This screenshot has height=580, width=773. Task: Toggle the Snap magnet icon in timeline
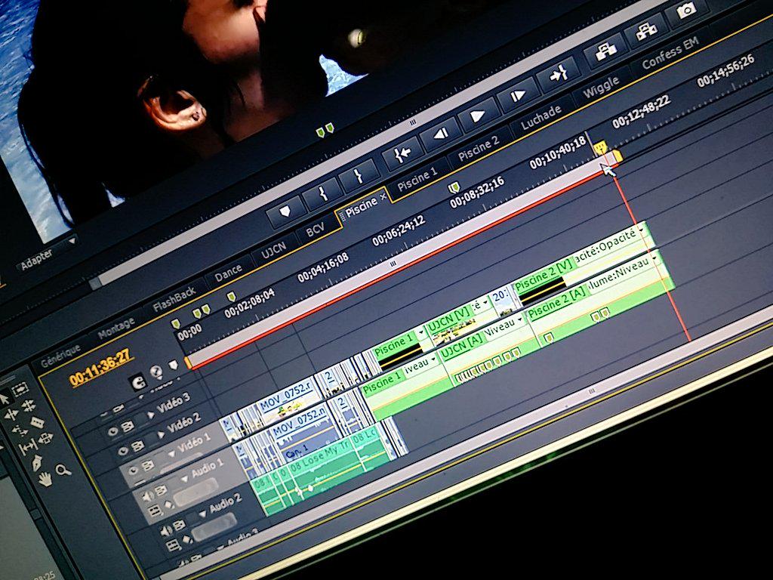click(137, 381)
